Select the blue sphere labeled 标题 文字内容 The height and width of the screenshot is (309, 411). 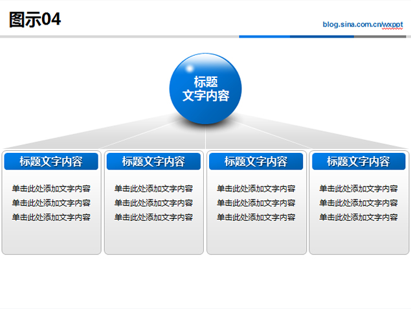click(206, 89)
